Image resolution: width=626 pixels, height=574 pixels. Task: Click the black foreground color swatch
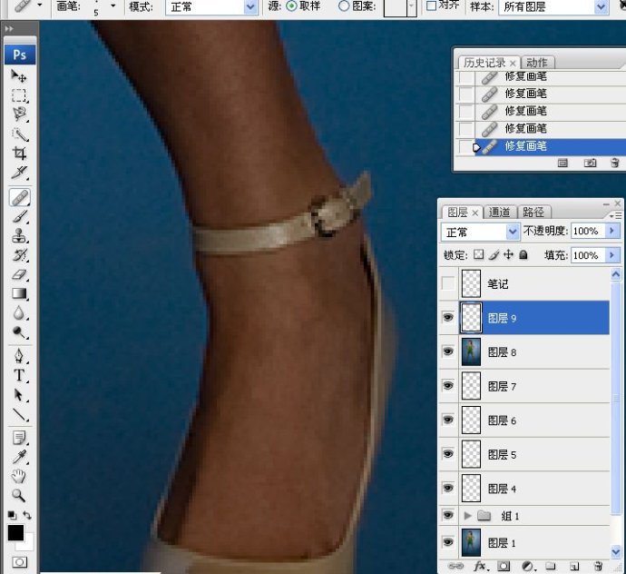click(x=15, y=532)
